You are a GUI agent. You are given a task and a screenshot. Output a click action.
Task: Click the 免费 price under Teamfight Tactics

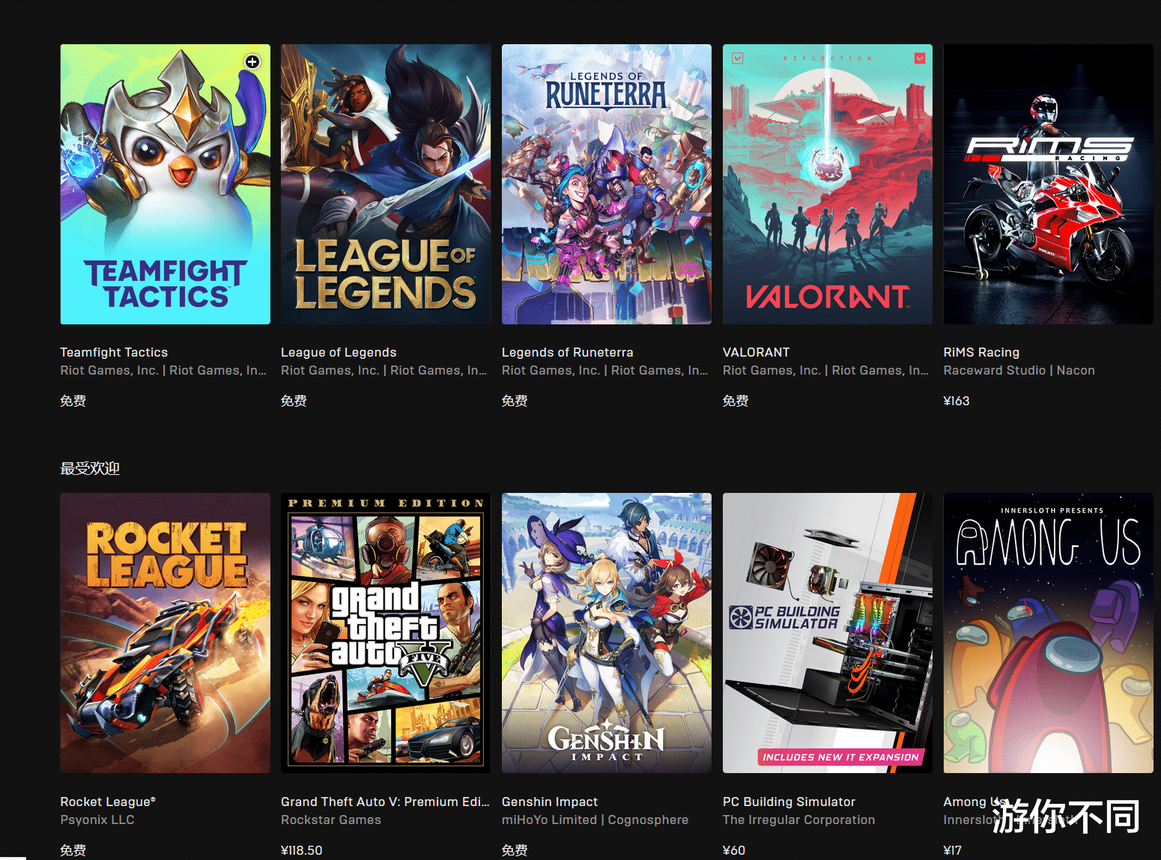(73, 401)
